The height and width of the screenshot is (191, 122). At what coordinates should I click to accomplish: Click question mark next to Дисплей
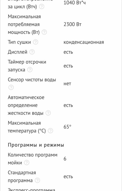(x=32, y=52)
